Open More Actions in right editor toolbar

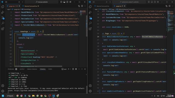173,6
